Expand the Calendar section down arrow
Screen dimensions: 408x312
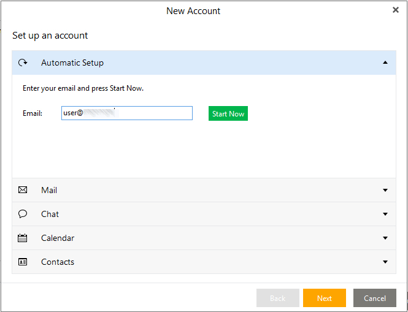[x=385, y=238]
